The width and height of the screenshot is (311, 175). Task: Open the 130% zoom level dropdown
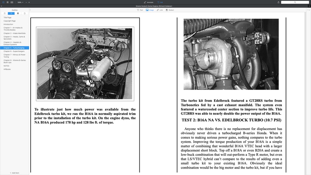[x=19, y=2]
